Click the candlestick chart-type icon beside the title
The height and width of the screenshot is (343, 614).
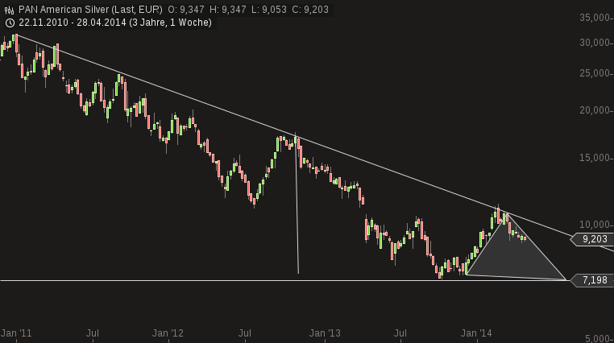[x=9, y=10]
